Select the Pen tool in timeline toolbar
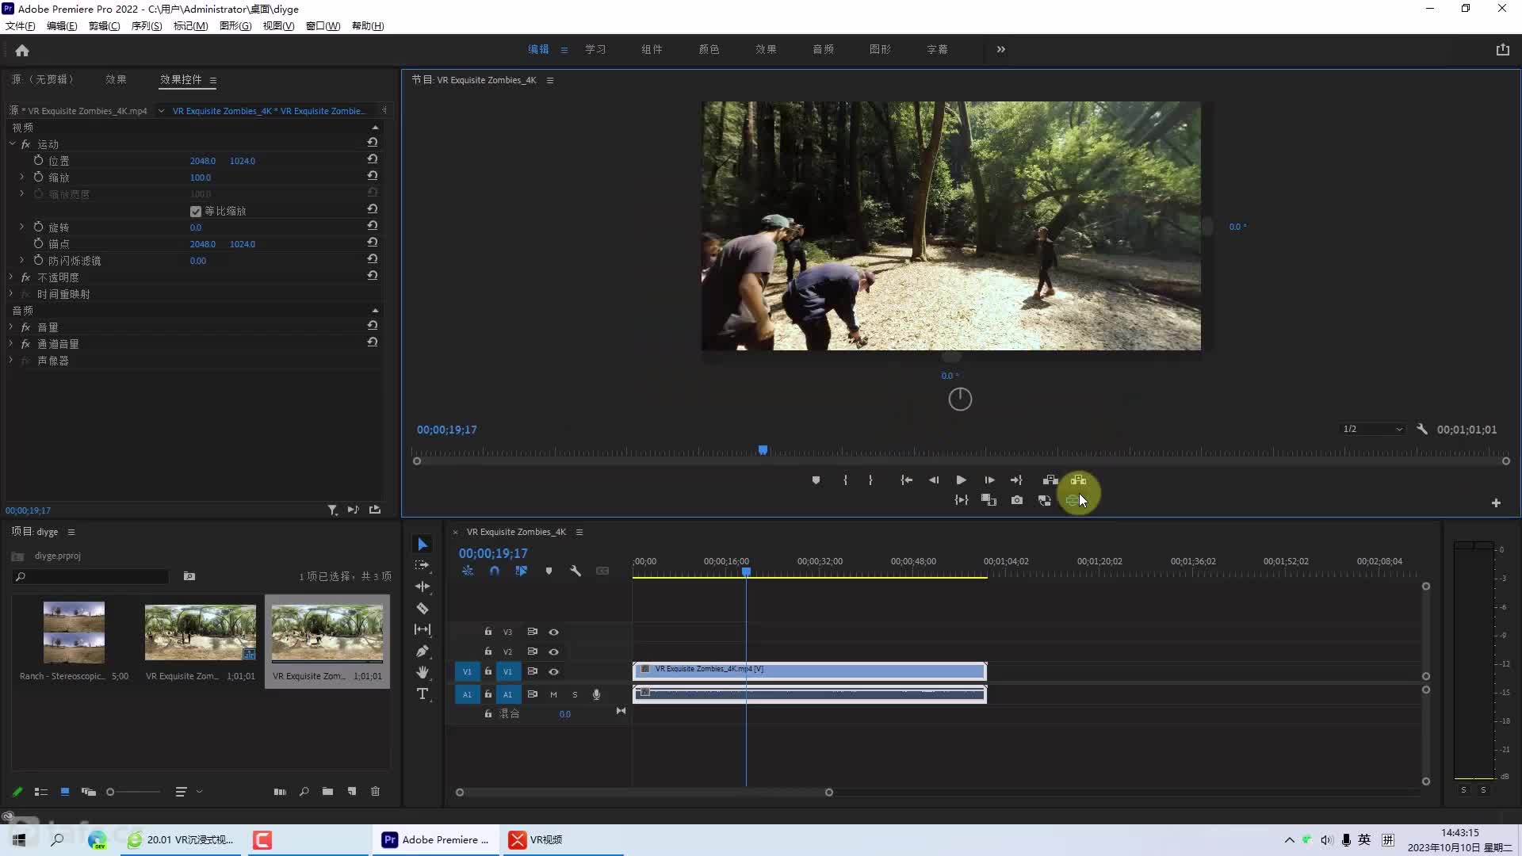Screen dimensions: 1522x856 (x=423, y=651)
